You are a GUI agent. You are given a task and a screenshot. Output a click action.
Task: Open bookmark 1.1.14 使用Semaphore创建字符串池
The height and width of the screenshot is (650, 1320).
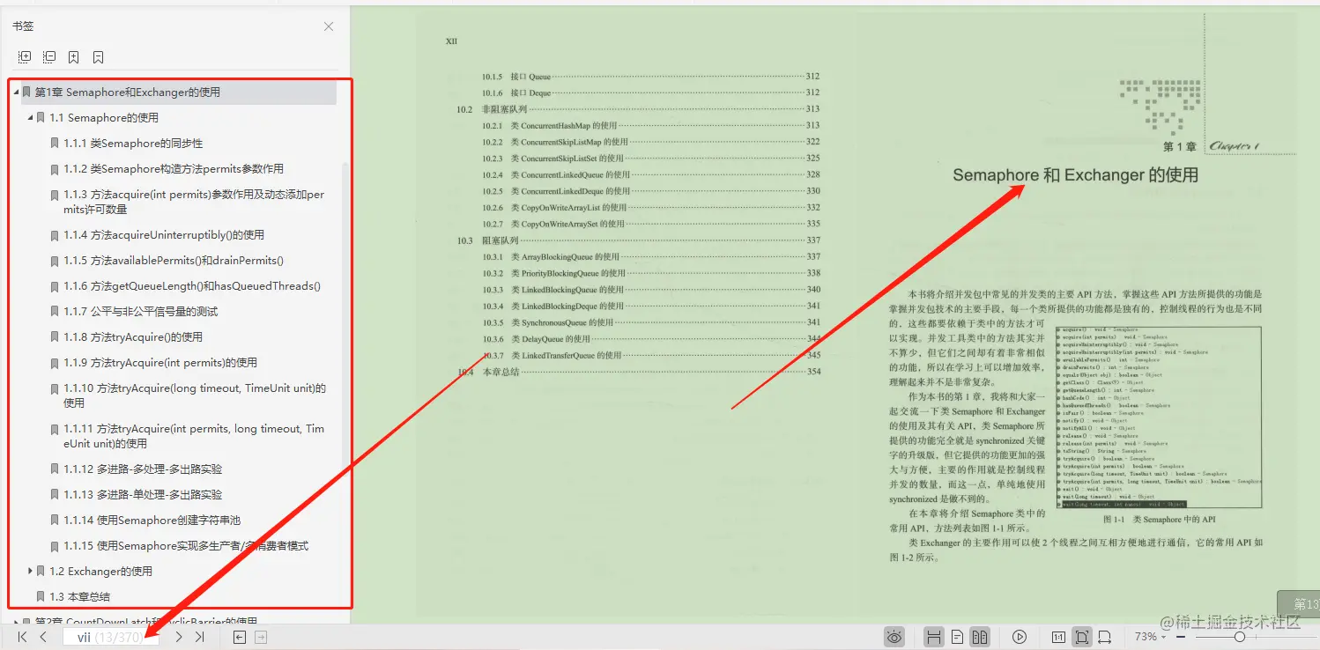pos(152,521)
